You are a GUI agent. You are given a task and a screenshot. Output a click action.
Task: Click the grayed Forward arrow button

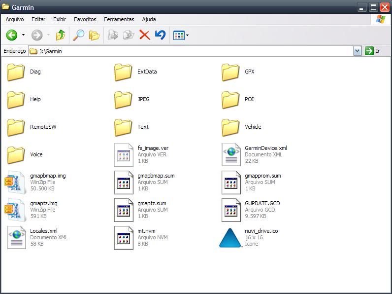tap(37, 35)
